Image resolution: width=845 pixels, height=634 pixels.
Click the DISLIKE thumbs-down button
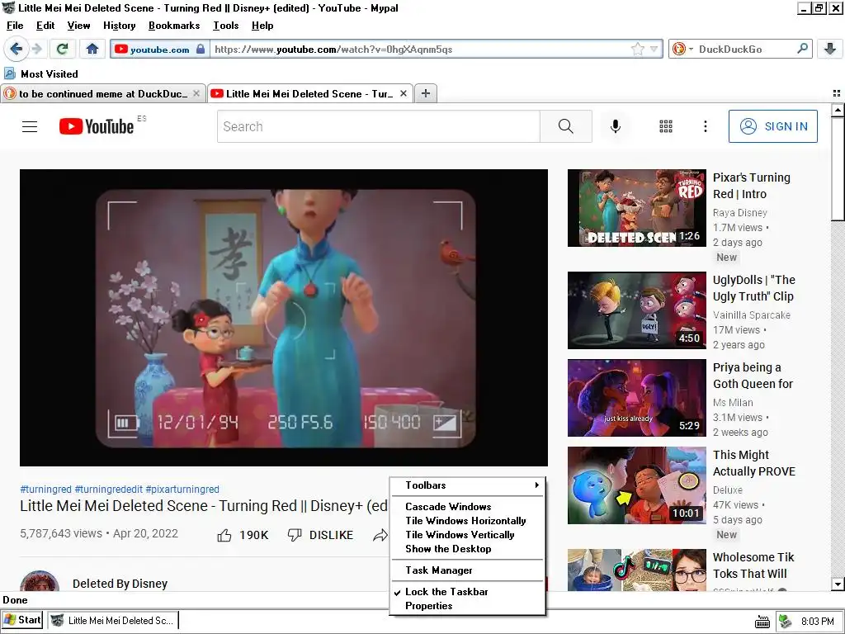pyautogui.click(x=320, y=535)
